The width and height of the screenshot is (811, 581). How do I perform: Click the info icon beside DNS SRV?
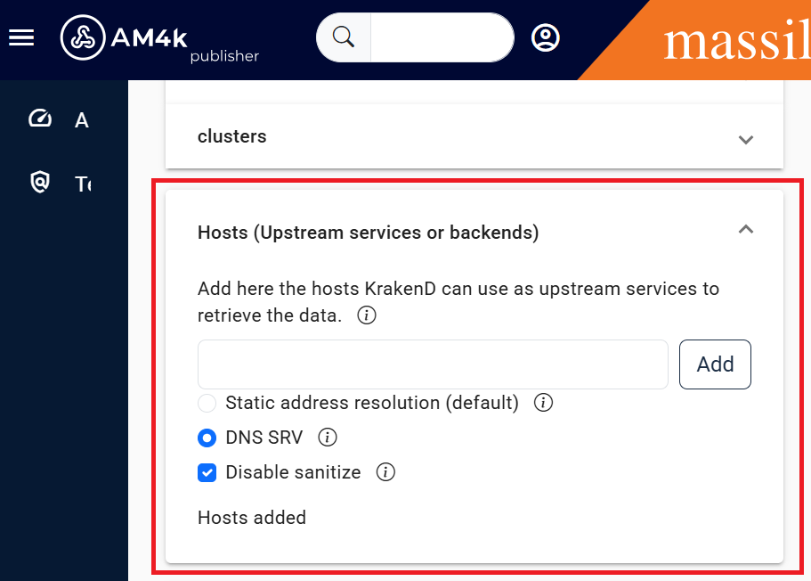tap(327, 438)
